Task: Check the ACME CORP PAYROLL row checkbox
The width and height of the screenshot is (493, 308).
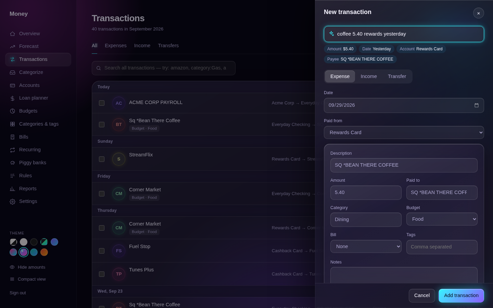Action: 102,103
